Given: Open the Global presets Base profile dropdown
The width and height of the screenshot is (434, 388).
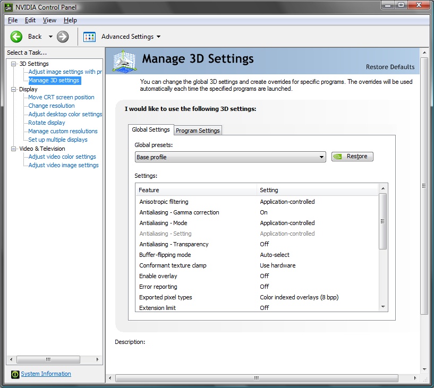Looking at the screenshot, I should (x=231, y=157).
